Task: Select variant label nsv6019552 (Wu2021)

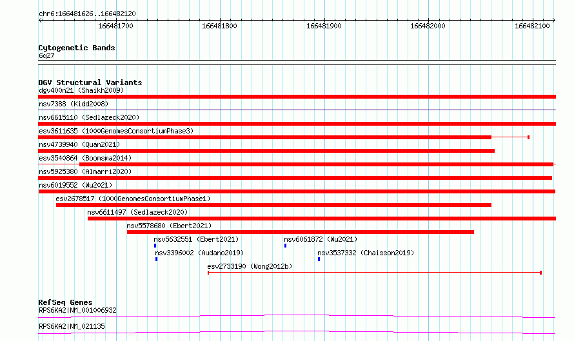Action: 75,185
